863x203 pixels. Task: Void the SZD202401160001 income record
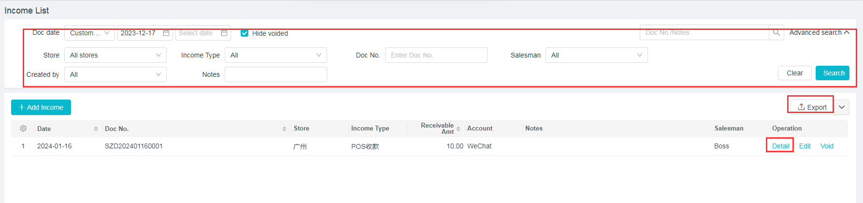[x=827, y=146]
